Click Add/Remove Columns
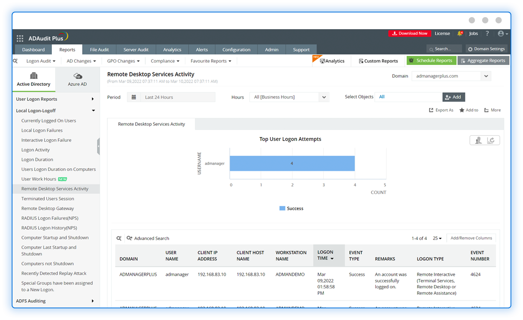 point(471,238)
